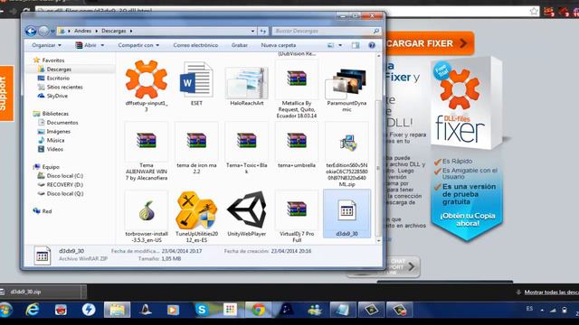The image size is (579, 325).
Task: Select VirtualDj 7 Pro Full archive
Action: pyautogui.click(x=297, y=217)
